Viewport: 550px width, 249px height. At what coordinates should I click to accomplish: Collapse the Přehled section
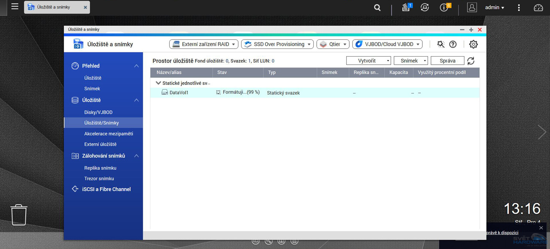point(136,66)
